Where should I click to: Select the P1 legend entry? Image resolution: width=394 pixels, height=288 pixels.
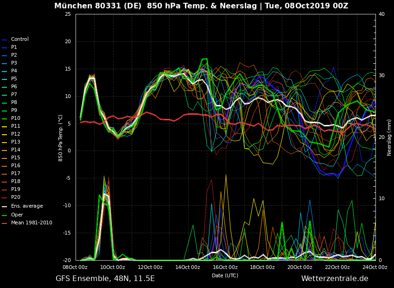point(14,47)
